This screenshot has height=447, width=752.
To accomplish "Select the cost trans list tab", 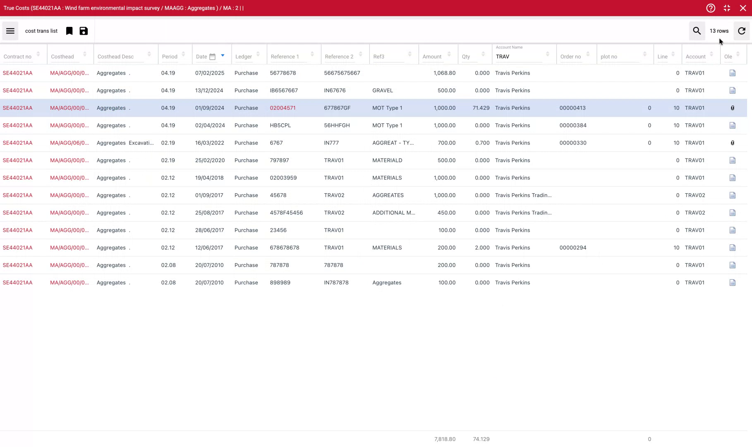I will point(41,31).
